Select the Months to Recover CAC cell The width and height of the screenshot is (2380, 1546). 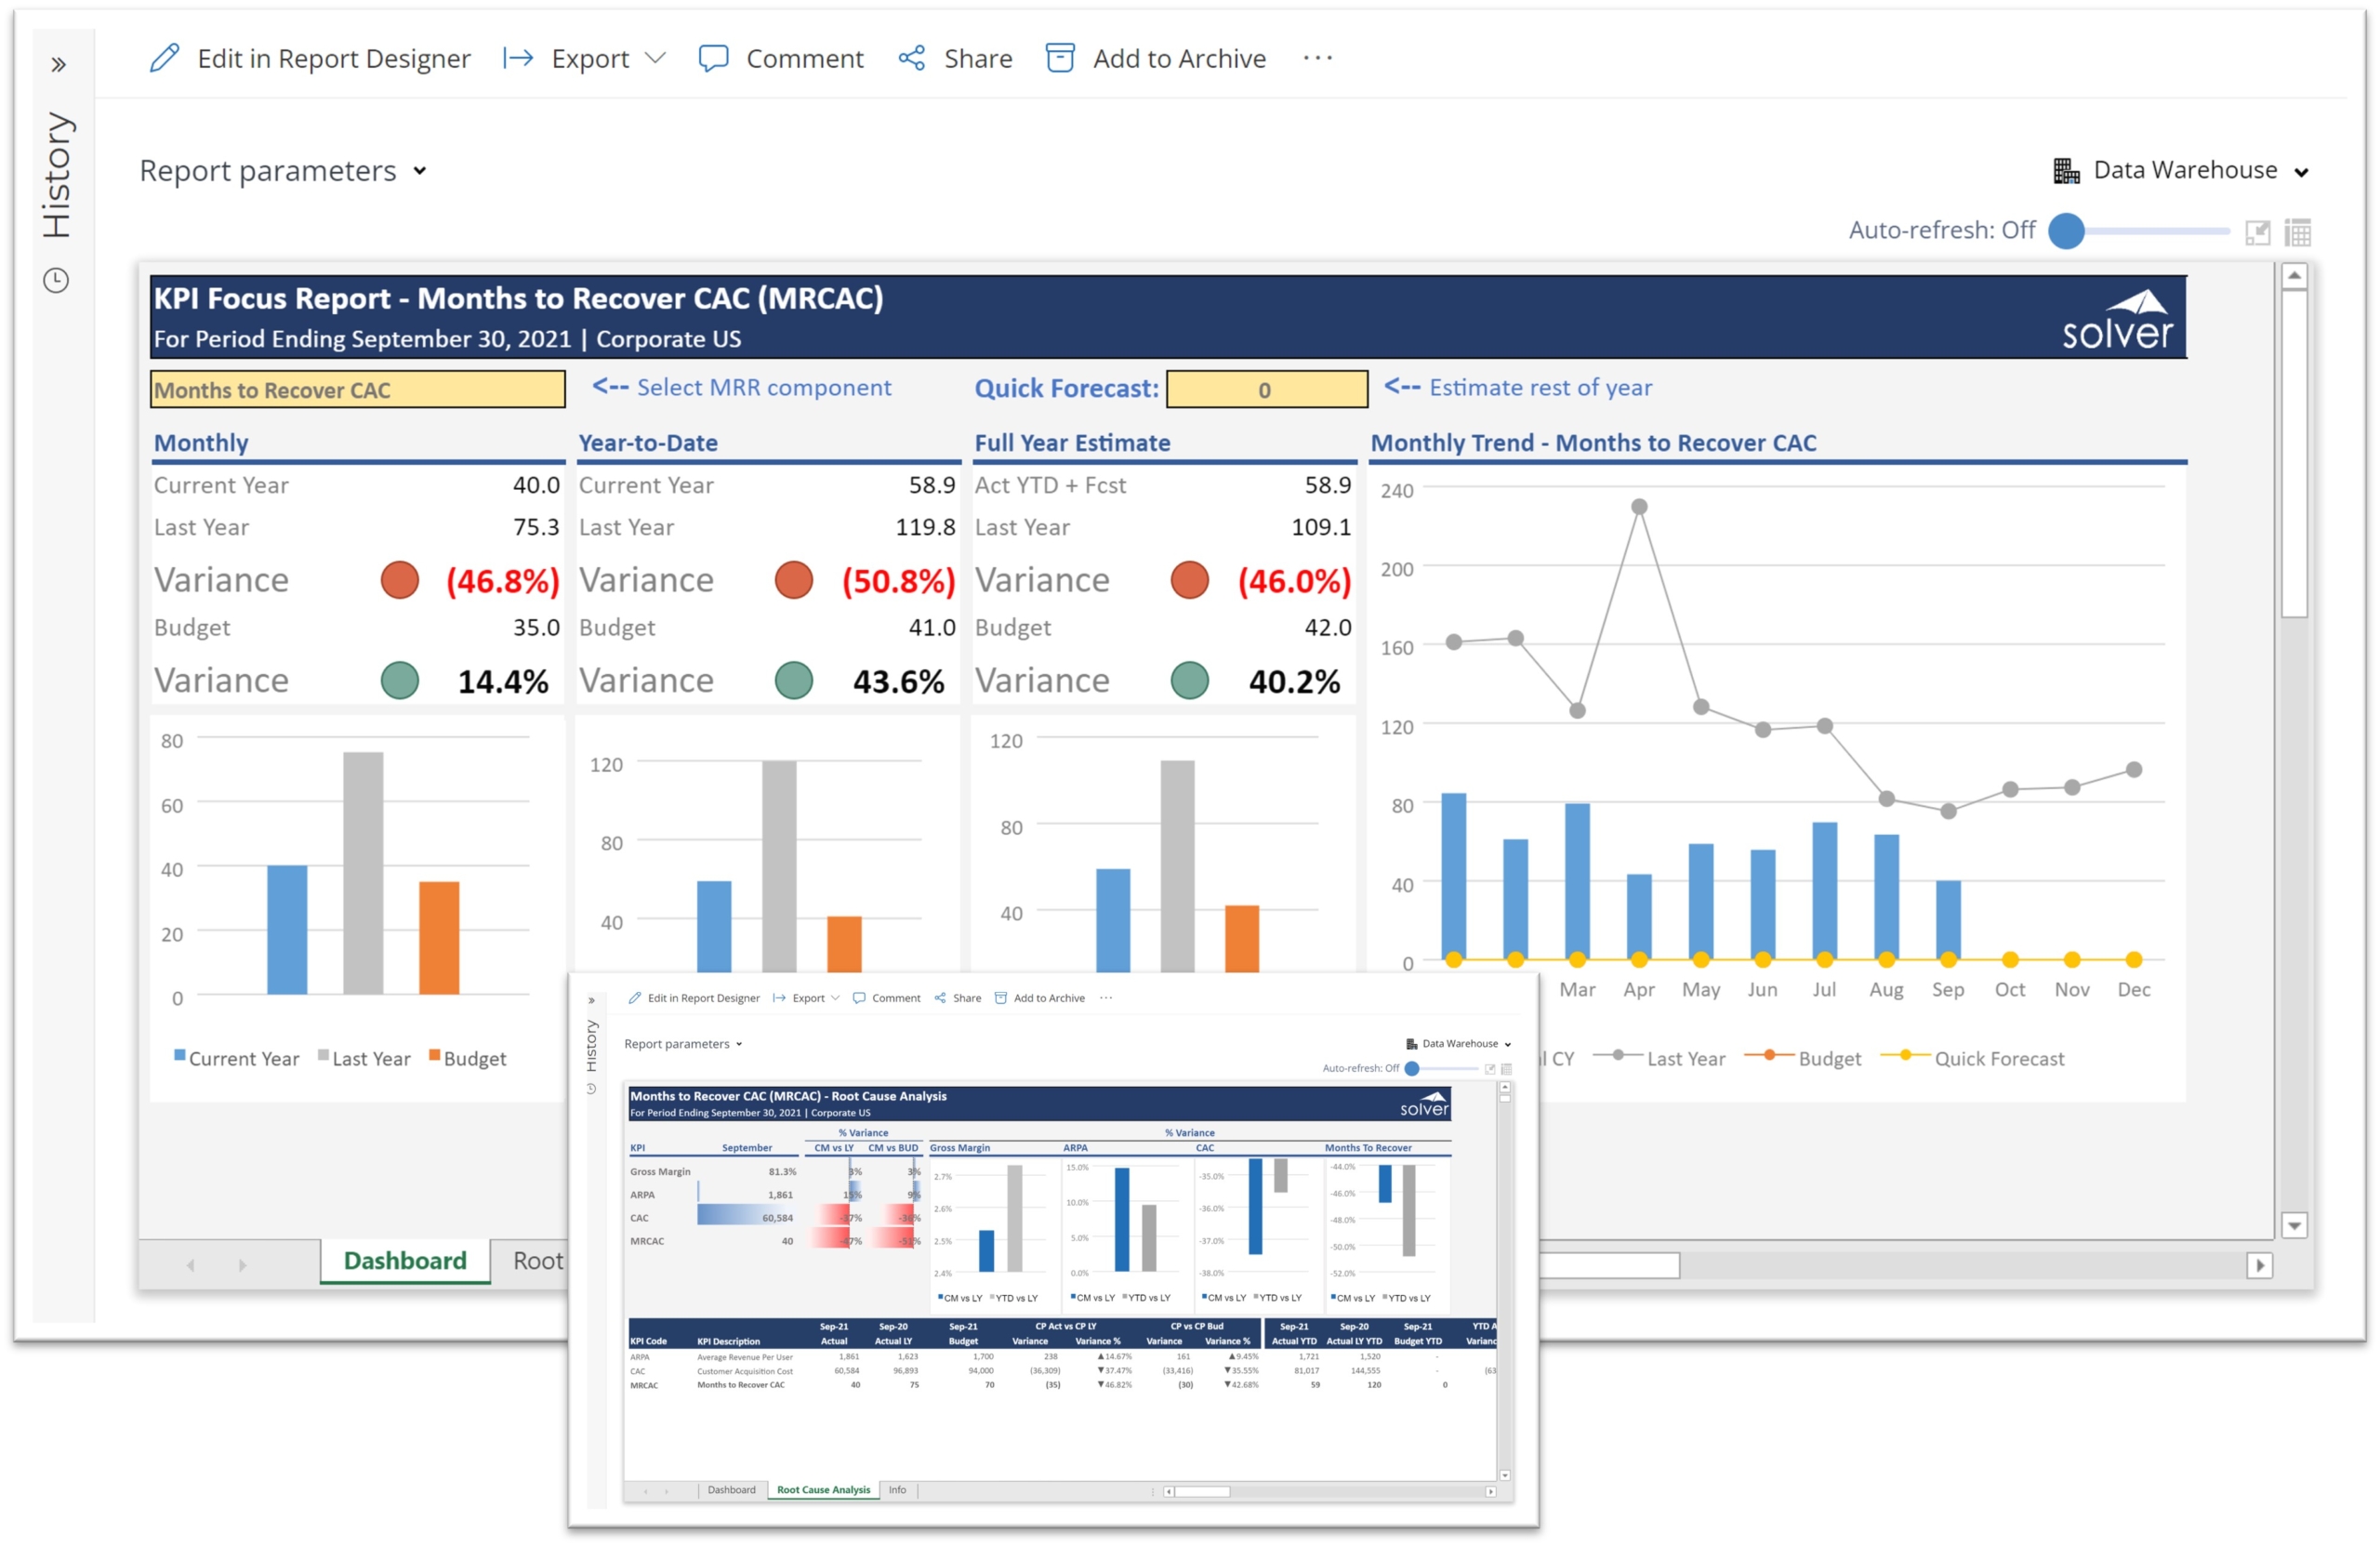[357, 390]
